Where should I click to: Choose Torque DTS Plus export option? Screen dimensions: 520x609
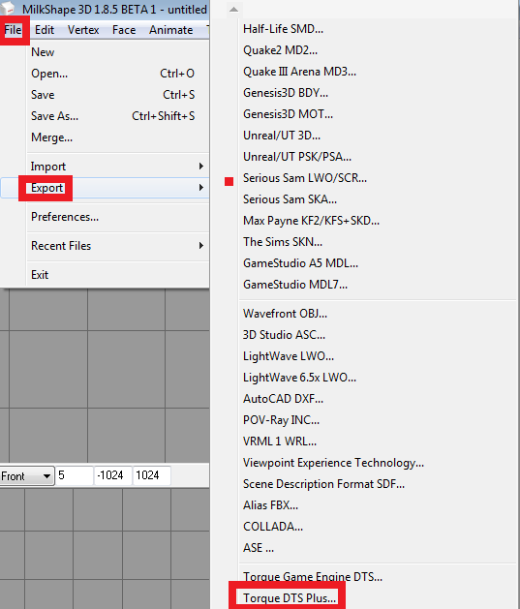(290, 598)
